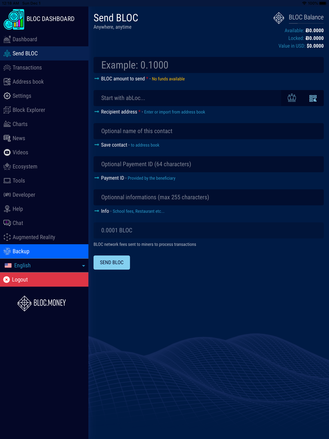Screen dimensions: 329x439
Task: Click the Developer API icon
Action: (x=7, y=195)
